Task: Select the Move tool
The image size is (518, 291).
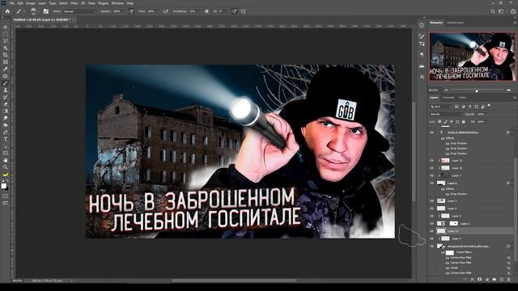Action: [6, 27]
